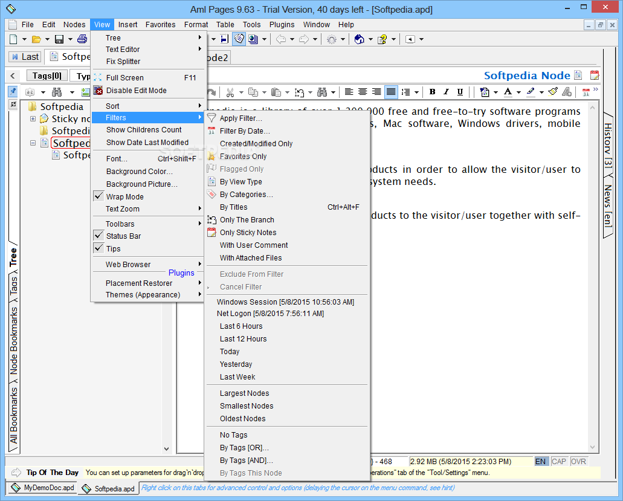Choose the Last Week filter
The image size is (623, 501).
click(x=287, y=377)
